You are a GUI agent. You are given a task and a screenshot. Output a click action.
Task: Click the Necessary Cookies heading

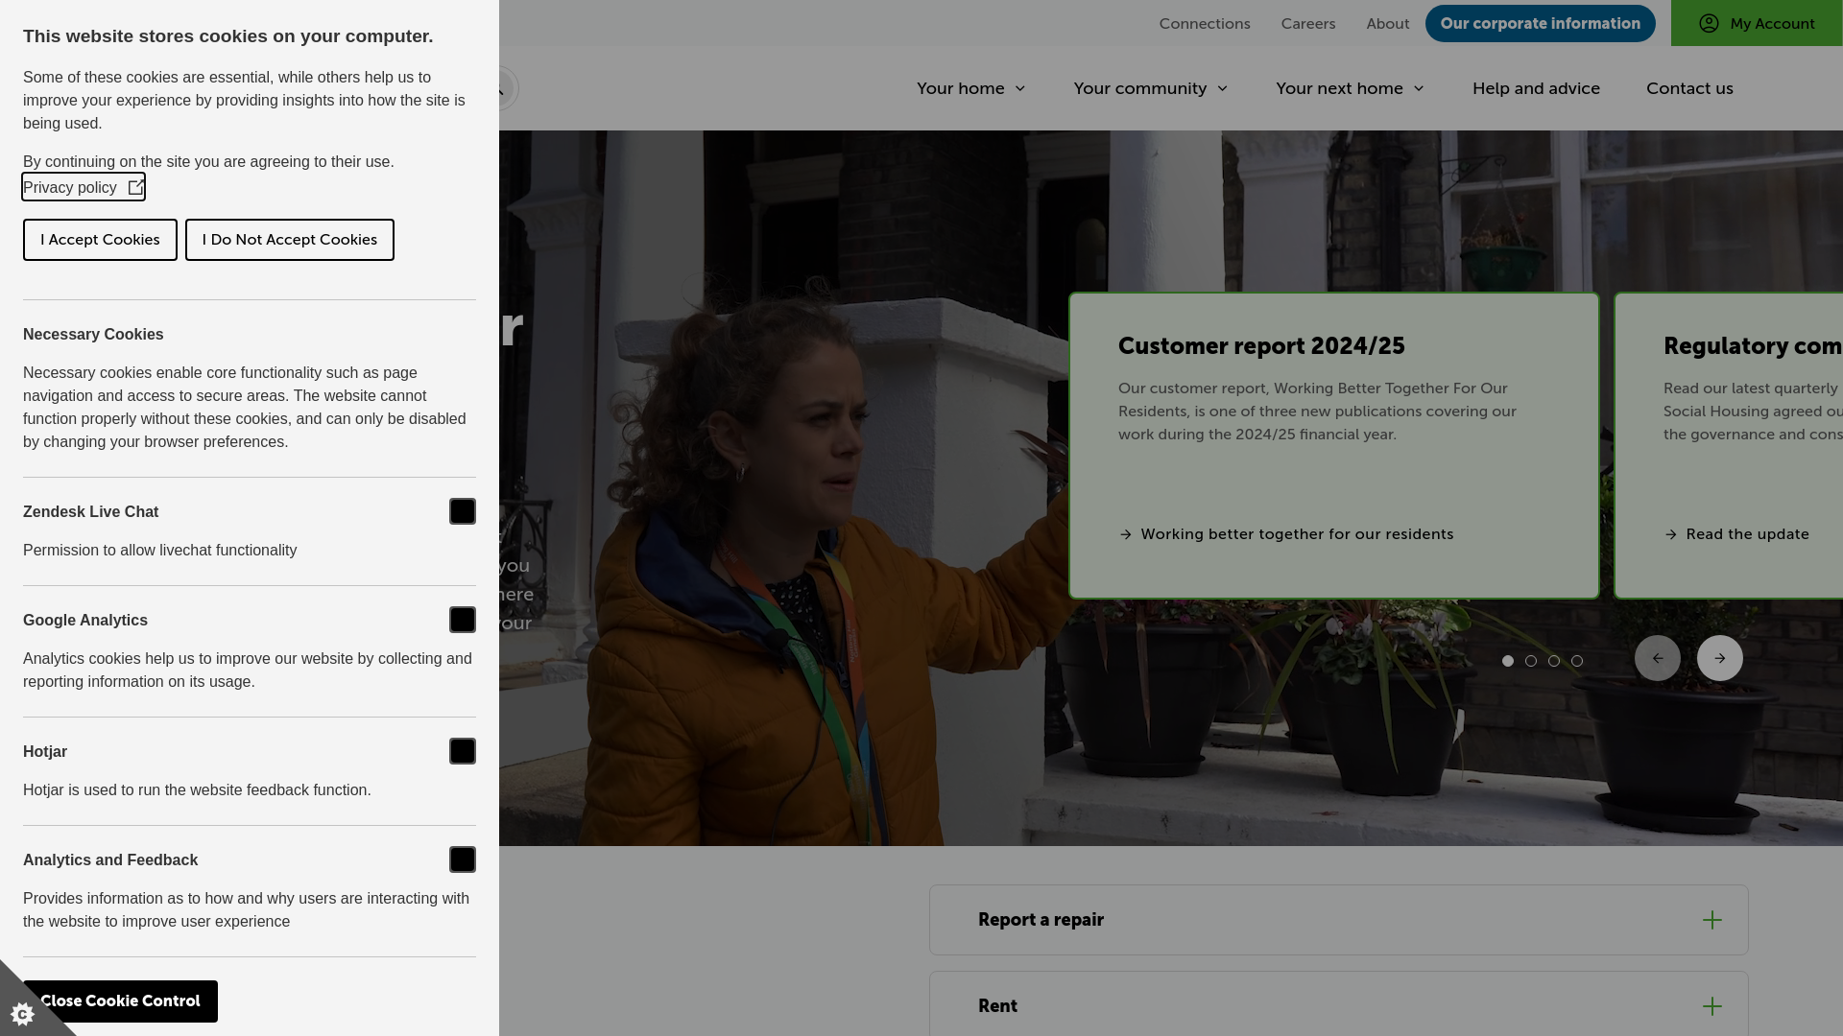[x=93, y=335]
